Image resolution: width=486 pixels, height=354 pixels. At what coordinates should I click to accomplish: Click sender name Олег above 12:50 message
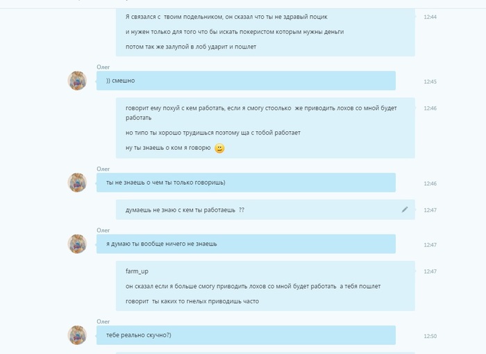[x=103, y=321]
